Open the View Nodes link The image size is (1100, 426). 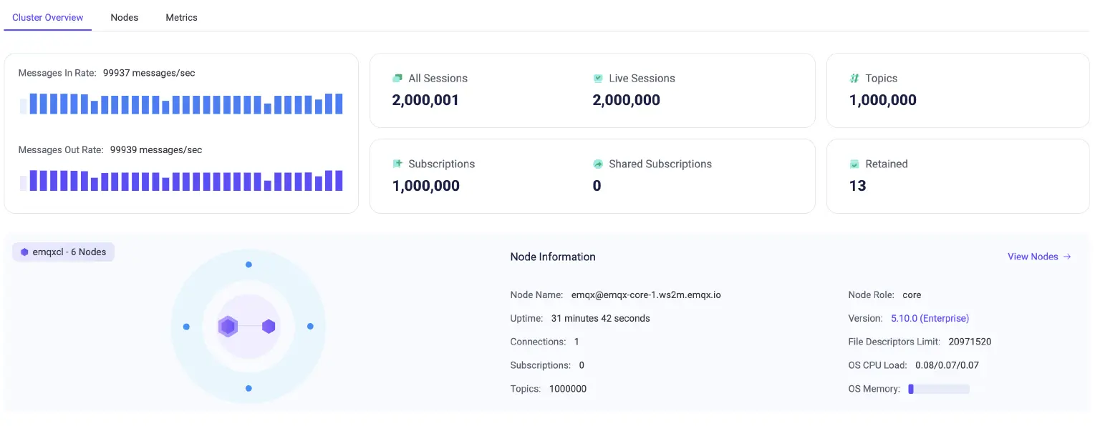coord(1038,257)
